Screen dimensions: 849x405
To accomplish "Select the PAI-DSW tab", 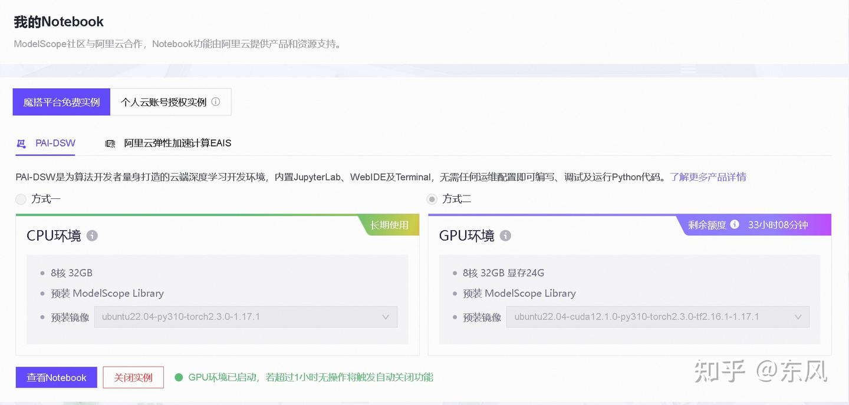I will pyautogui.click(x=55, y=143).
